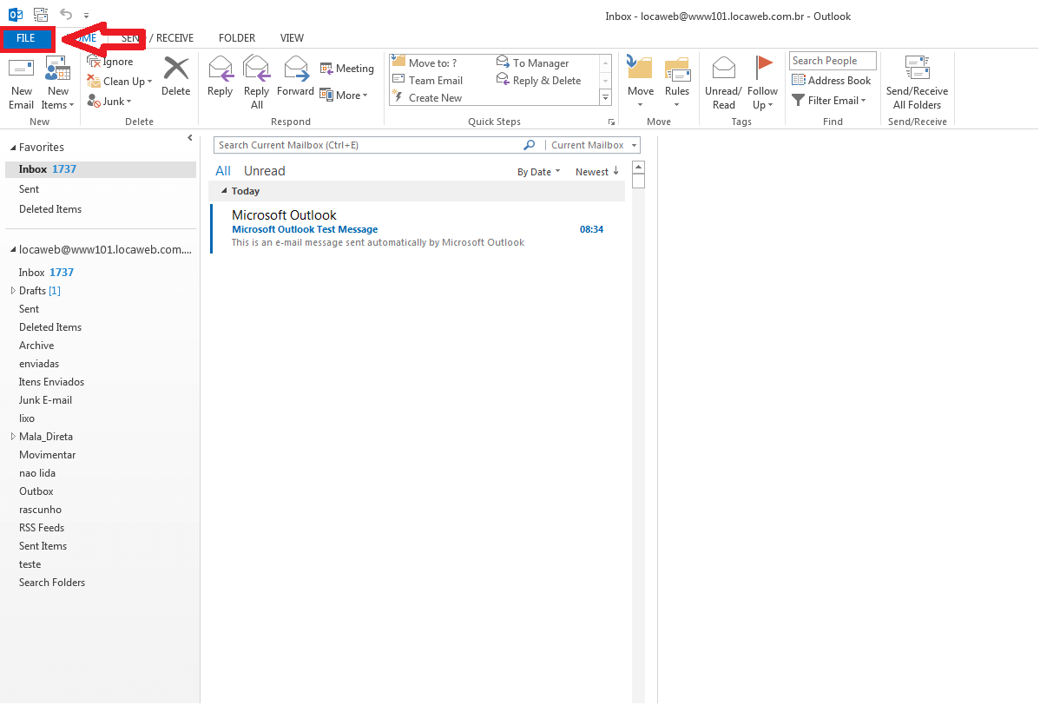Collapse the locaweb@www101.locaweb.com account tree

(13, 250)
